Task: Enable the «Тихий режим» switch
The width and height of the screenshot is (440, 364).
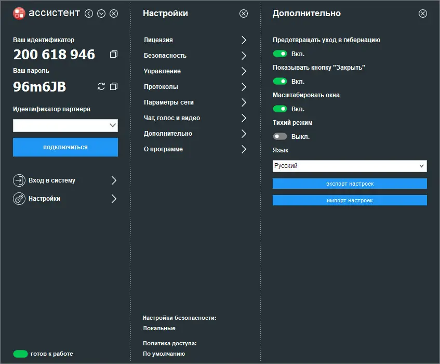Action: tap(280, 137)
